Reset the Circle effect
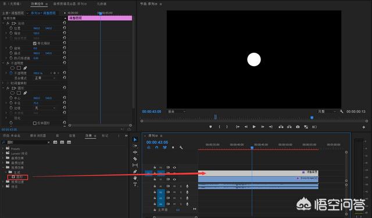 [x=65, y=88]
